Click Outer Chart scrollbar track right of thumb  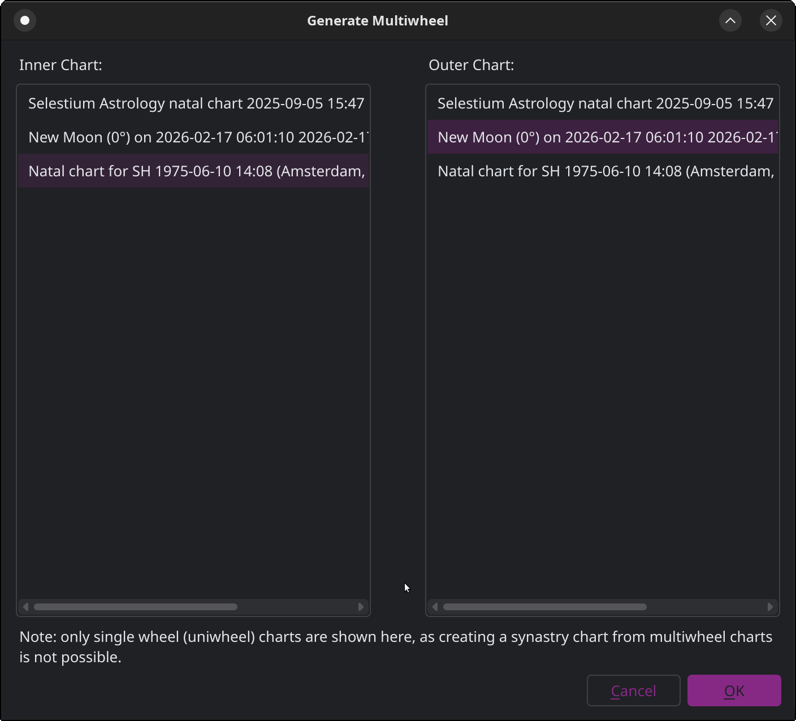pos(706,607)
